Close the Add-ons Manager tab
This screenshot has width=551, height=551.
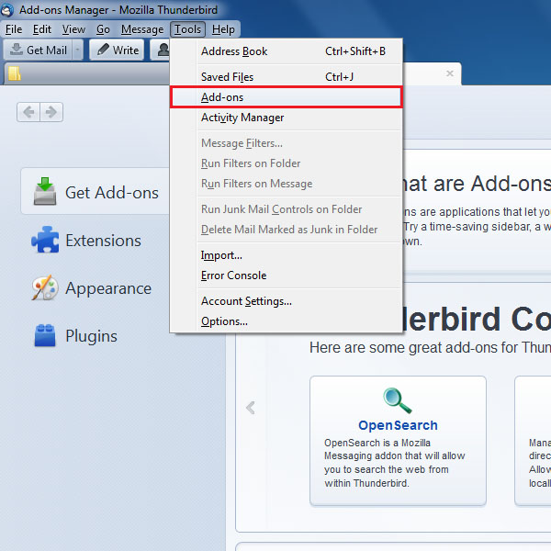[x=449, y=73]
